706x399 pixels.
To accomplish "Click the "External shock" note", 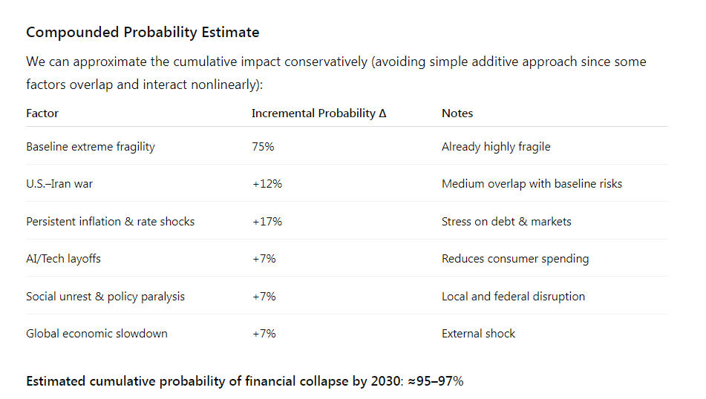I will pyautogui.click(x=478, y=334).
